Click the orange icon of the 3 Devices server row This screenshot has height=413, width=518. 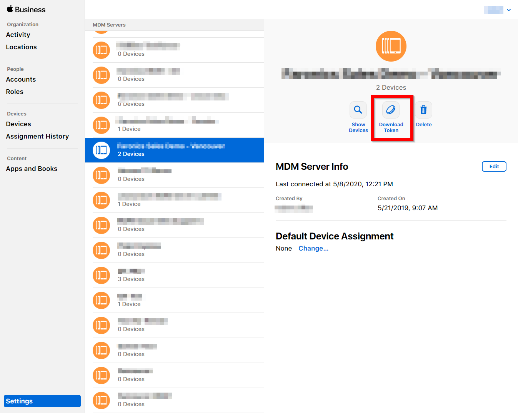coord(101,275)
